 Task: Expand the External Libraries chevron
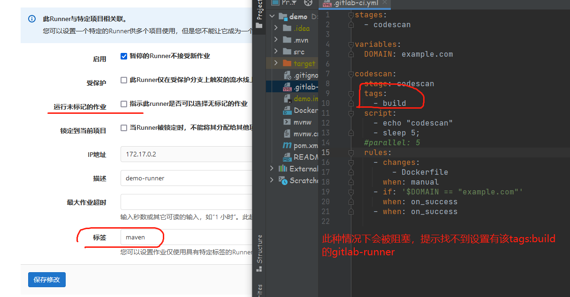(272, 169)
